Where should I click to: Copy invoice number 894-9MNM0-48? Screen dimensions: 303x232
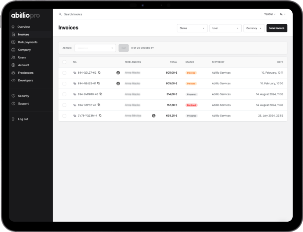coord(101,94)
